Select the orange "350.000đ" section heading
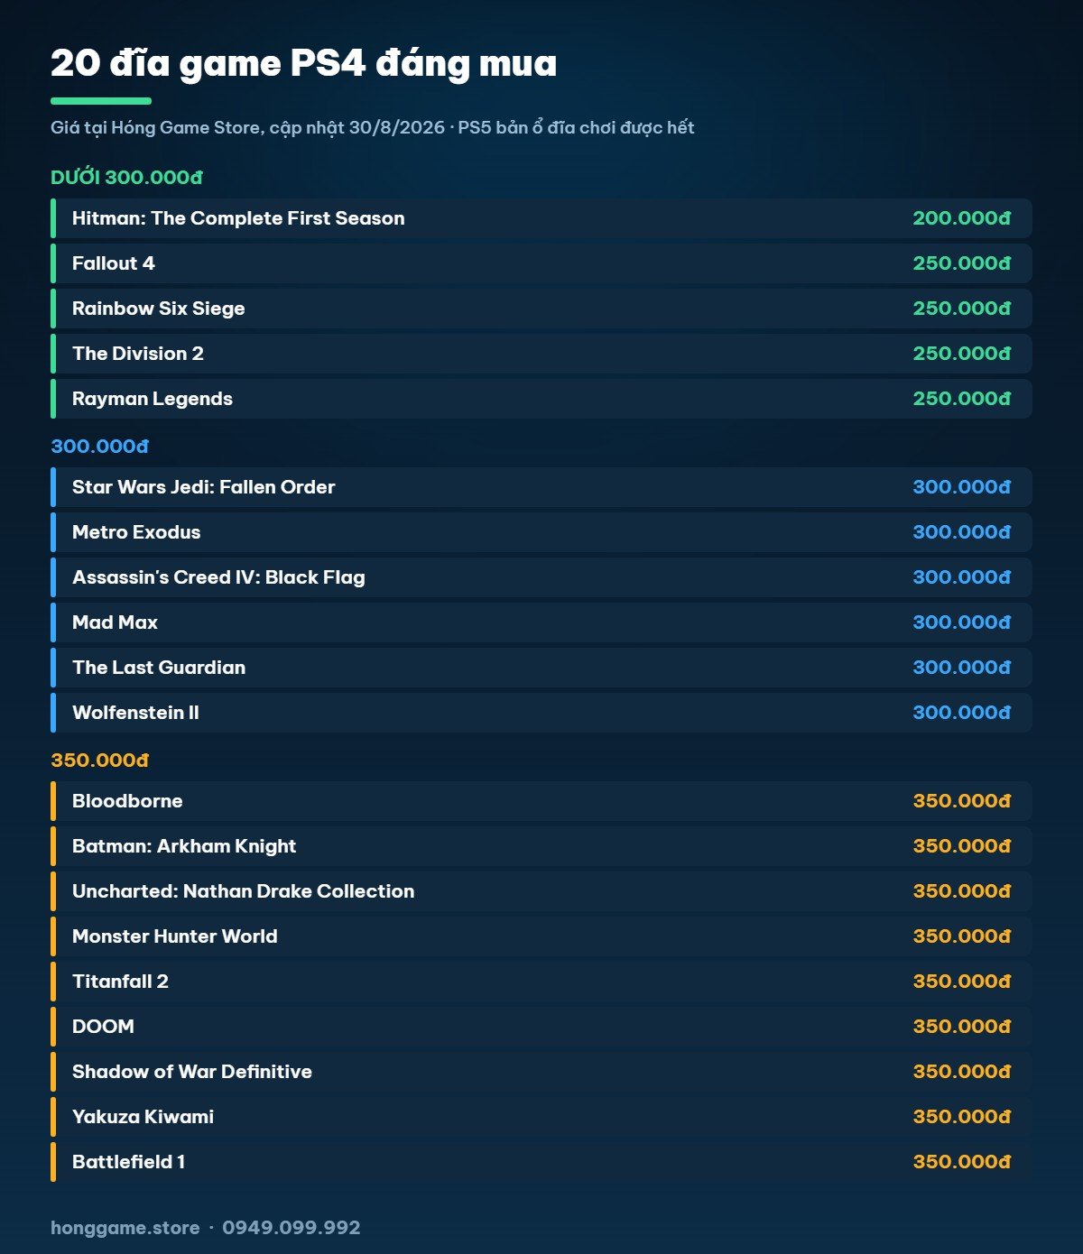 pos(99,761)
